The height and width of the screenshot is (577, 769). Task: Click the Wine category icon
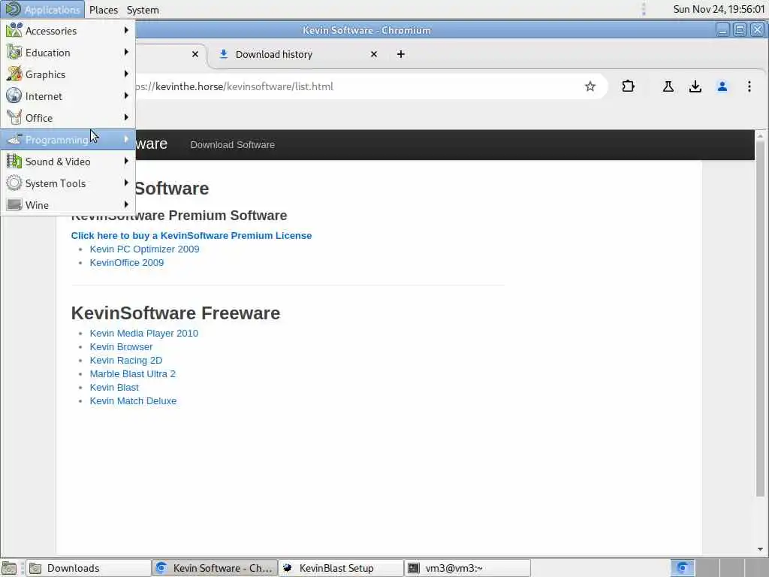[x=14, y=204]
